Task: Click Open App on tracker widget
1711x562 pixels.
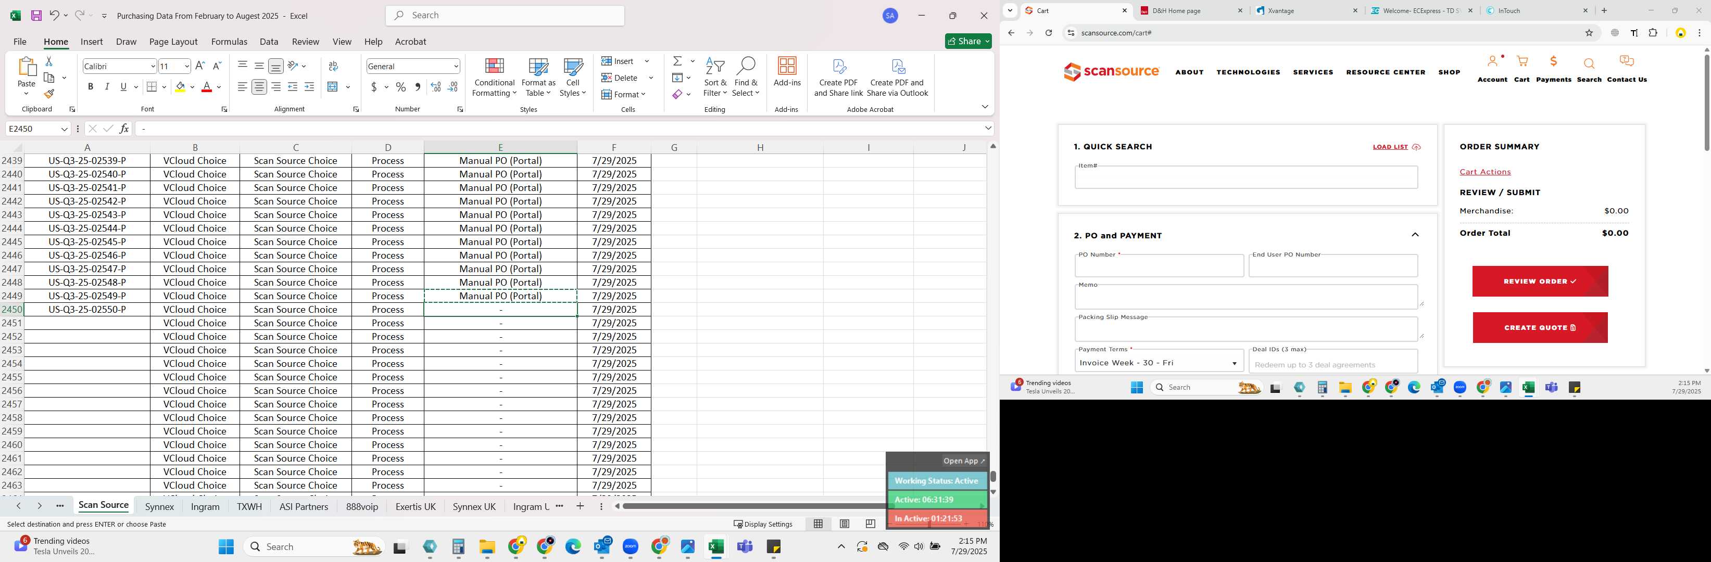Action: [x=964, y=461]
